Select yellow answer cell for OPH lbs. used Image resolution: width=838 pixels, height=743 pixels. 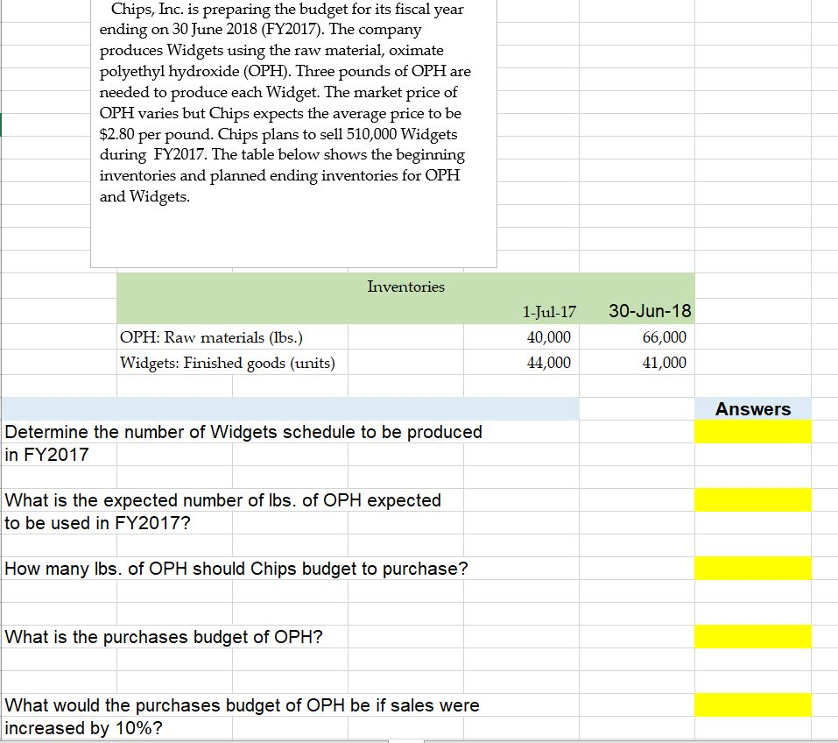[x=752, y=500]
